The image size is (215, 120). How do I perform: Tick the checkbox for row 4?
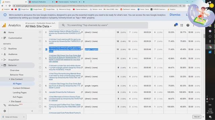[x=40, y=49]
